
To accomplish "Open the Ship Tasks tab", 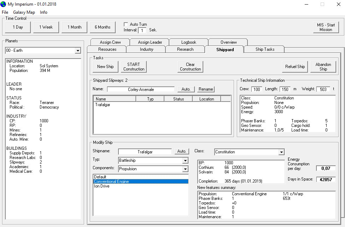I will point(265,49).
